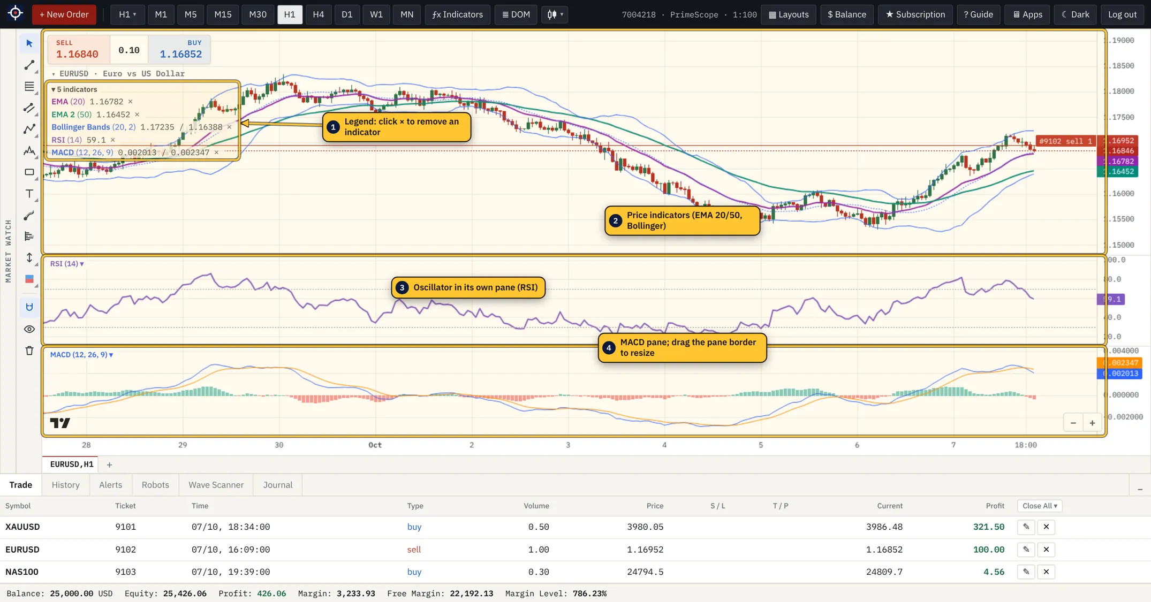The height and width of the screenshot is (602, 1151).
Task: Select the trend line drawing tool
Action: point(29,65)
